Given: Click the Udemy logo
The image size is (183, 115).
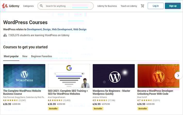Looking at the screenshot, I should [x=11, y=6].
